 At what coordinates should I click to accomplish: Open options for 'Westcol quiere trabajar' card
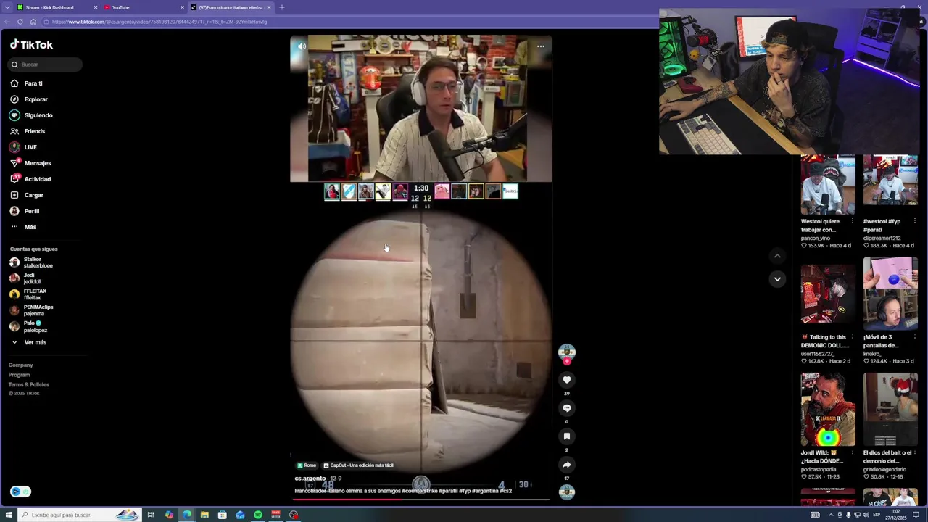point(852,221)
